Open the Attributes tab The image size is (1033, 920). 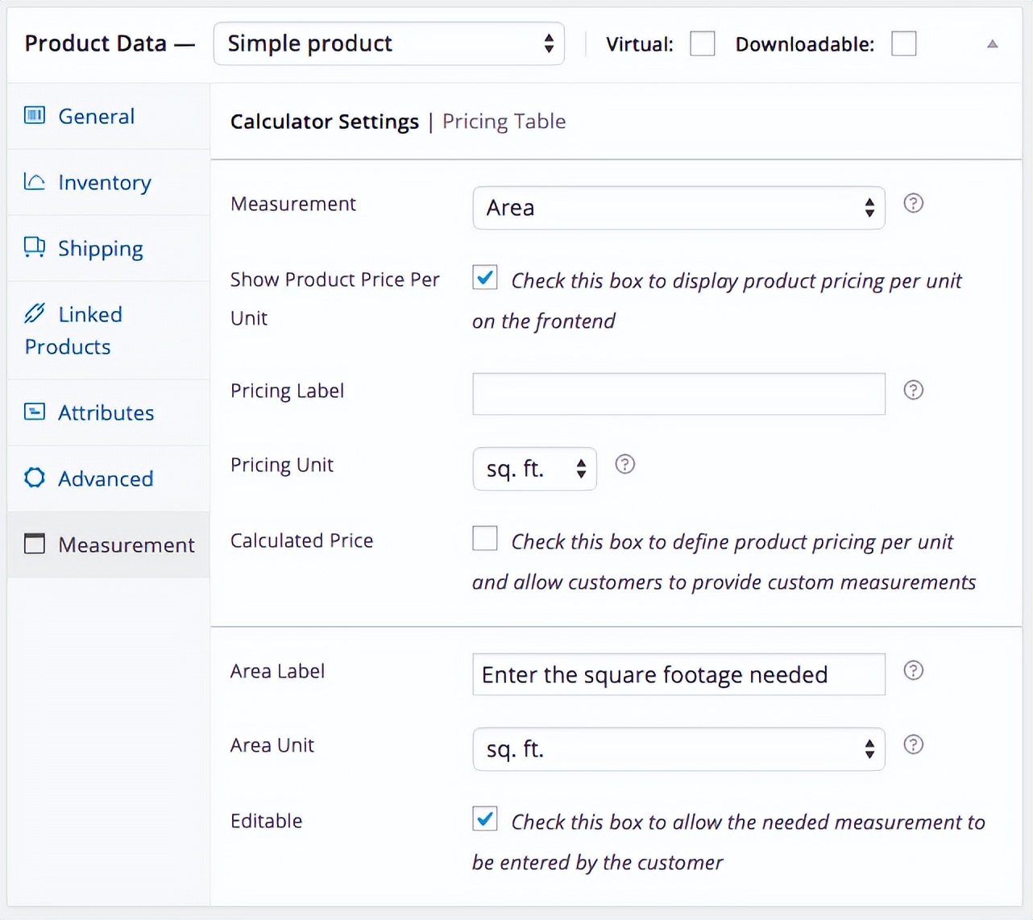pos(106,412)
